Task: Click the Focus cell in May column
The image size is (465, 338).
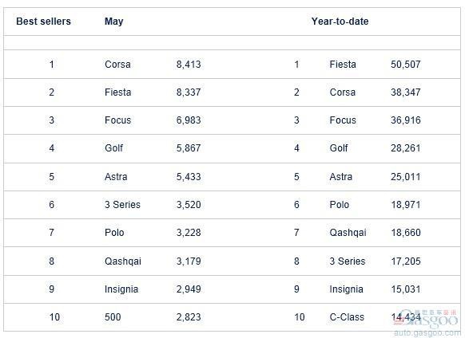Action: (x=117, y=120)
